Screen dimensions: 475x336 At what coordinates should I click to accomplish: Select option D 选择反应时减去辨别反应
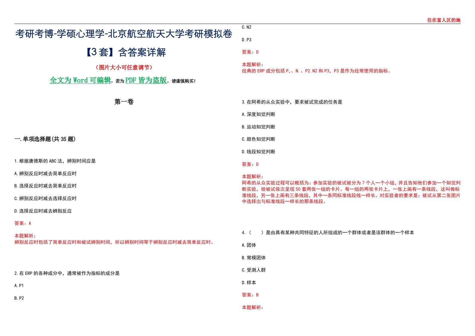pos(43,211)
